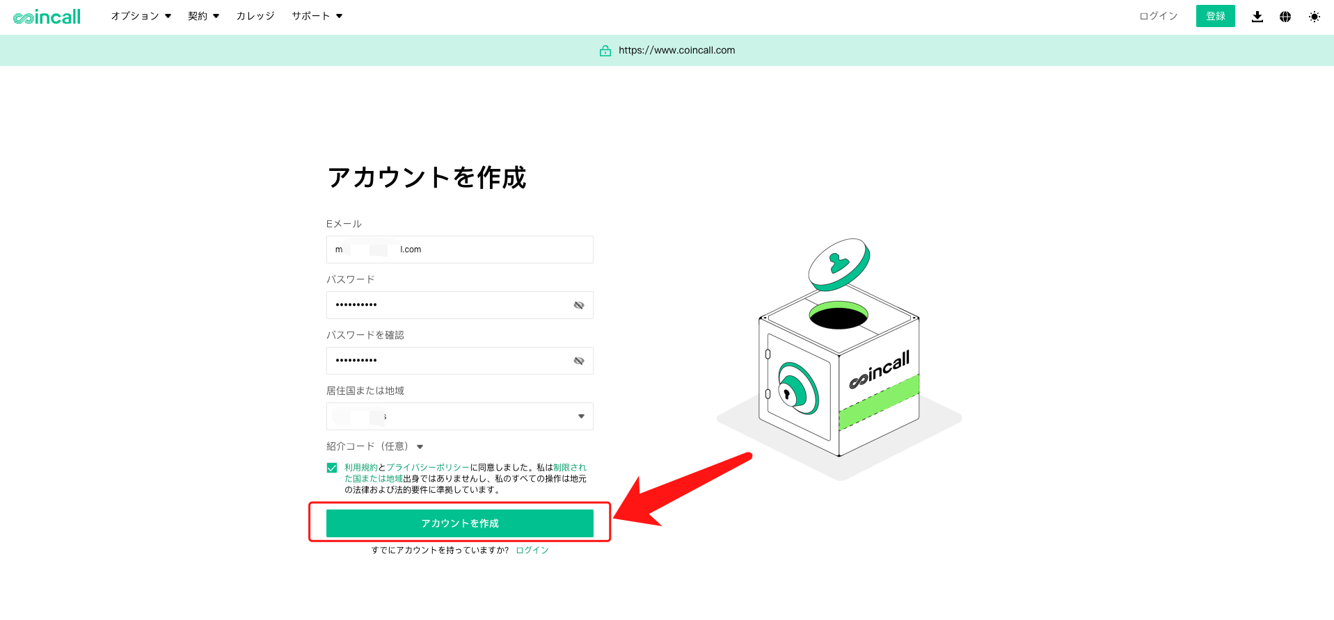Click into the Eメール input field
1334x620 pixels.
(460, 250)
